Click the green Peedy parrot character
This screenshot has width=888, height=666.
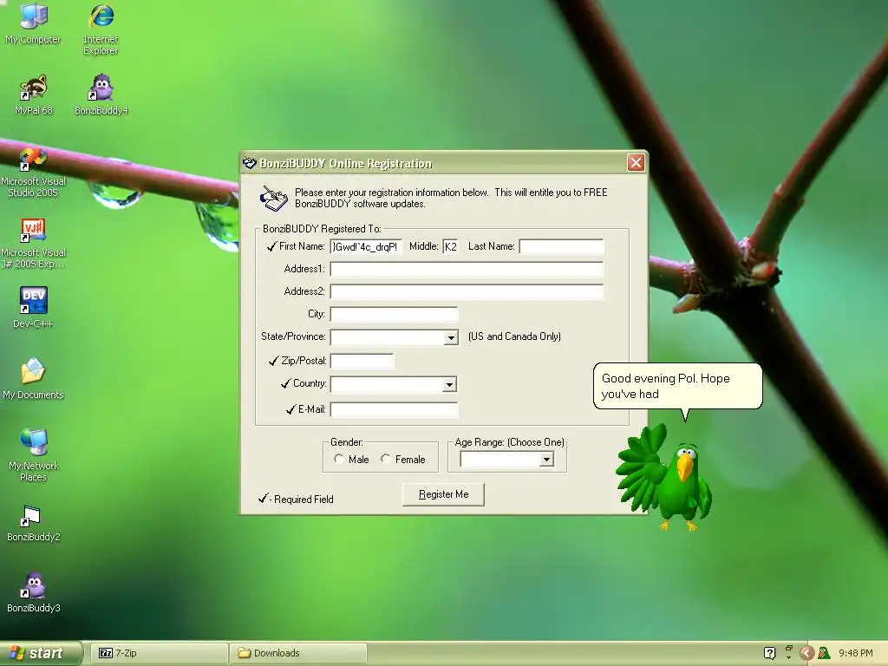tap(664, 479)
